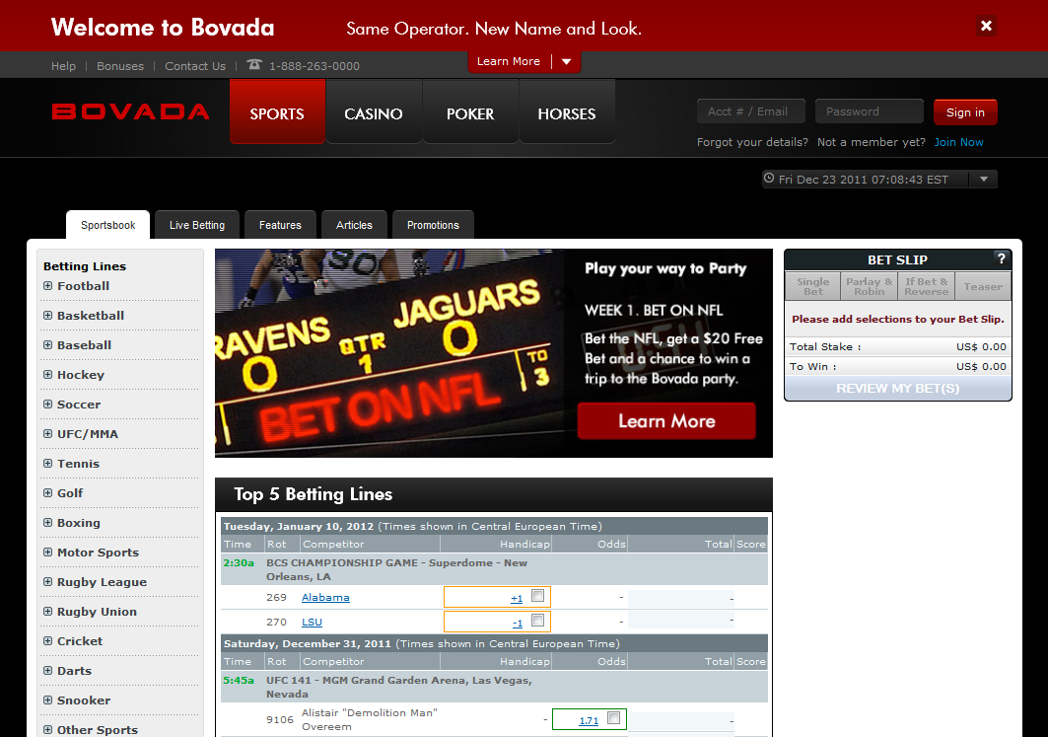
Task: Click Review My Bet(s) button
Action: click(x=897, y=388)
